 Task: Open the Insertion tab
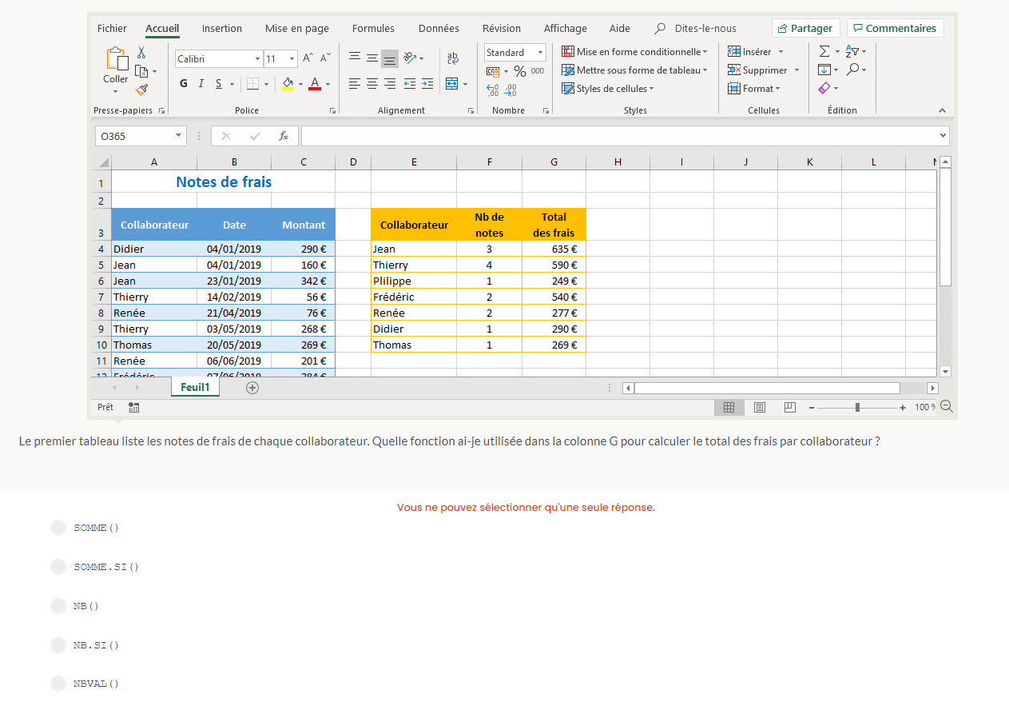(x=222, y=28)
